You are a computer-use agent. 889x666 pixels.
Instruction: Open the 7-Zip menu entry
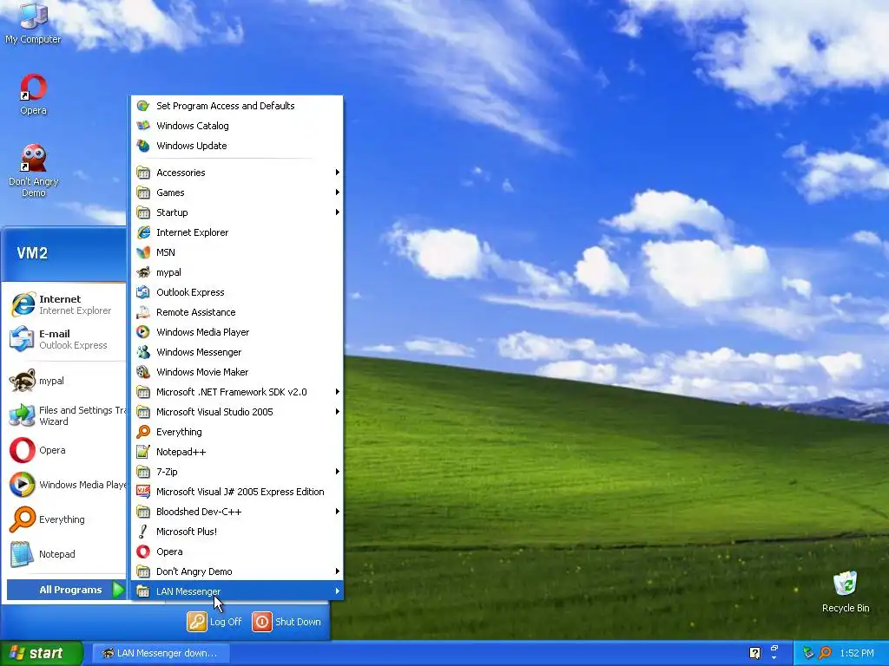tap(237, 472)
